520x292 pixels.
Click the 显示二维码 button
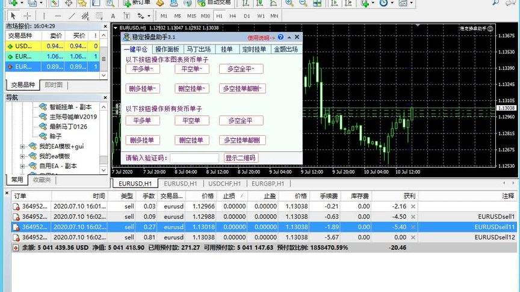pyautogui.click(x=241, y=158)
